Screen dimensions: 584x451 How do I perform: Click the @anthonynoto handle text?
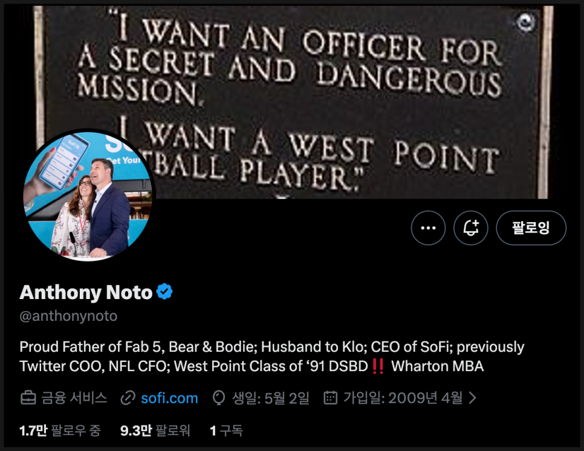[68, 316]
